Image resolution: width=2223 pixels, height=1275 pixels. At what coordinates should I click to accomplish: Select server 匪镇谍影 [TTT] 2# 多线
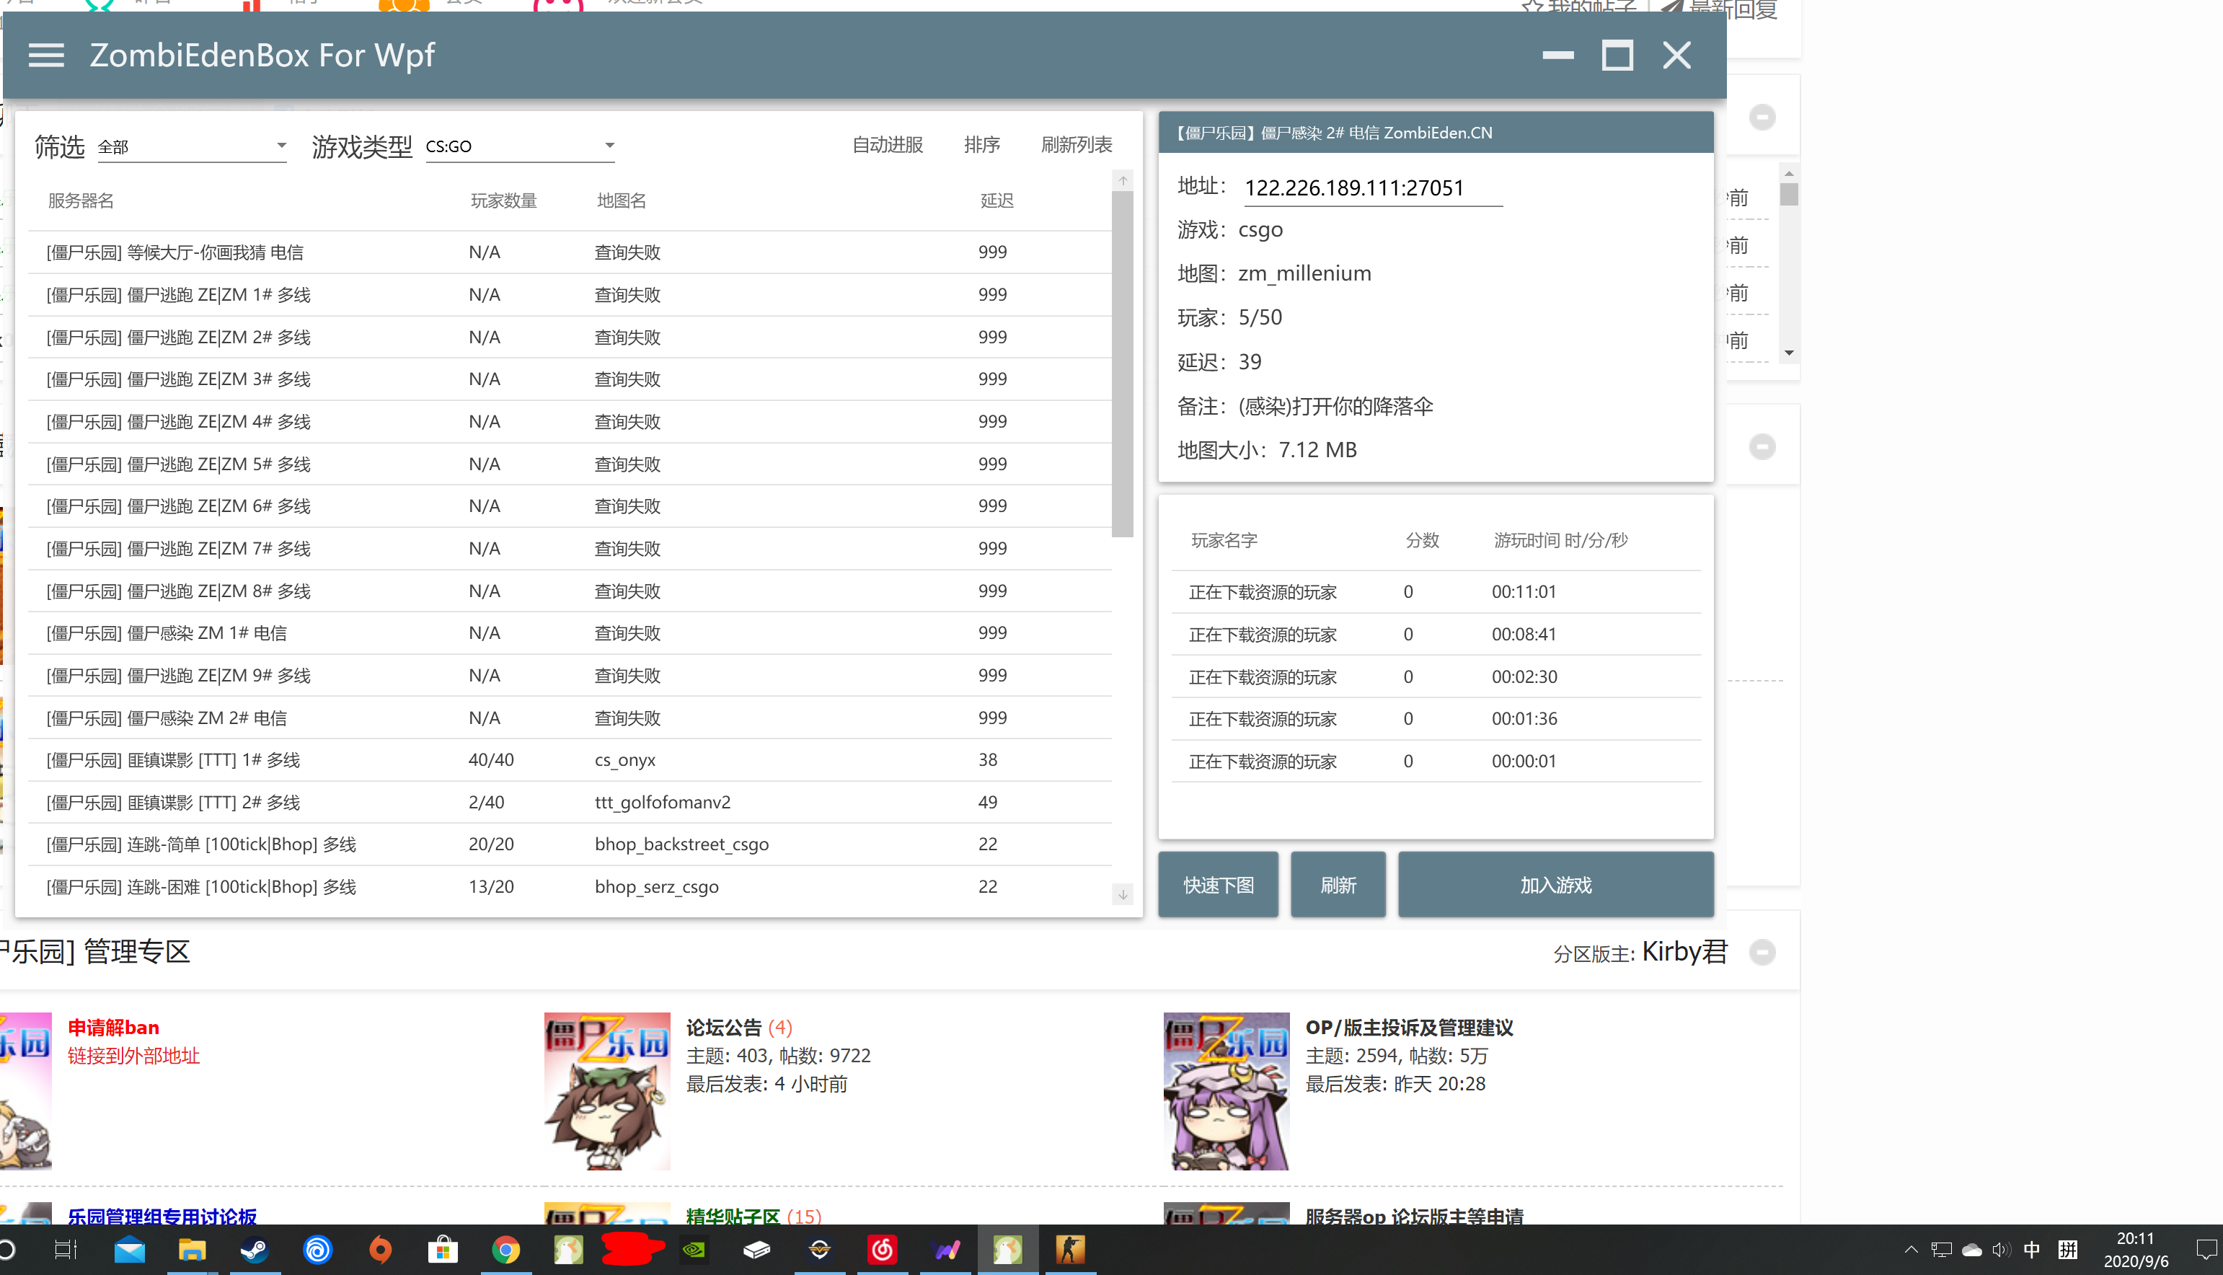coord(569,802)
